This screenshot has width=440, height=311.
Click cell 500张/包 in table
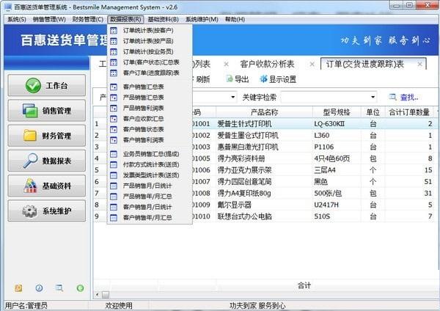tap(337, 193)
